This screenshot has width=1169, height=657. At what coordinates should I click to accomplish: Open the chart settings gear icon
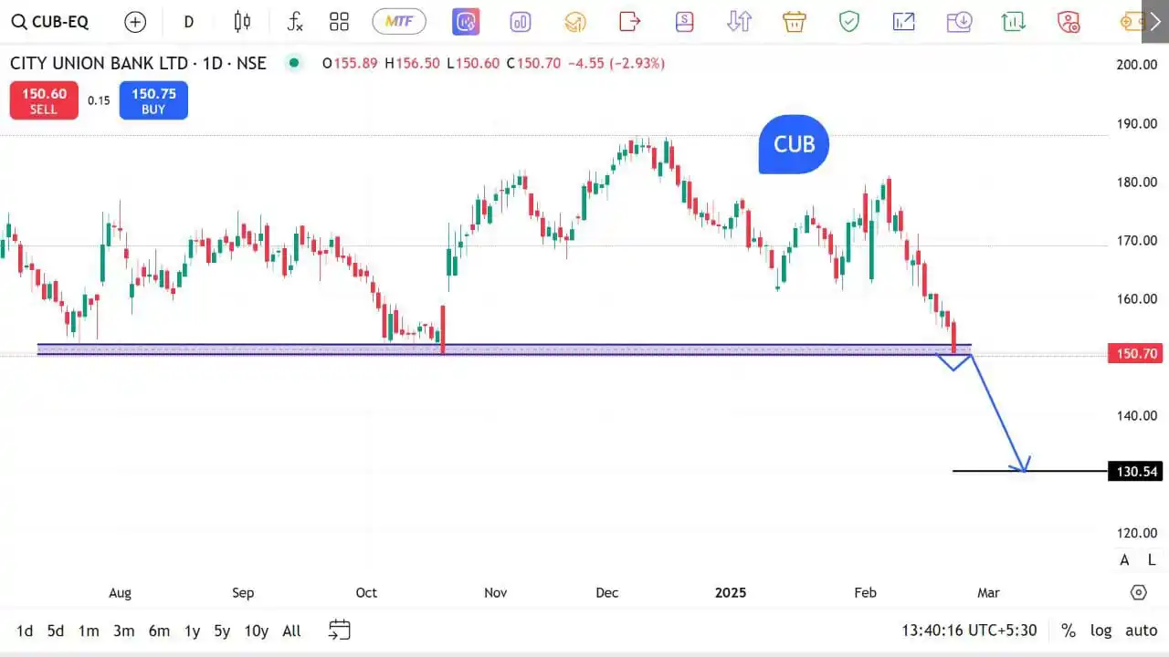(1138, 591)
